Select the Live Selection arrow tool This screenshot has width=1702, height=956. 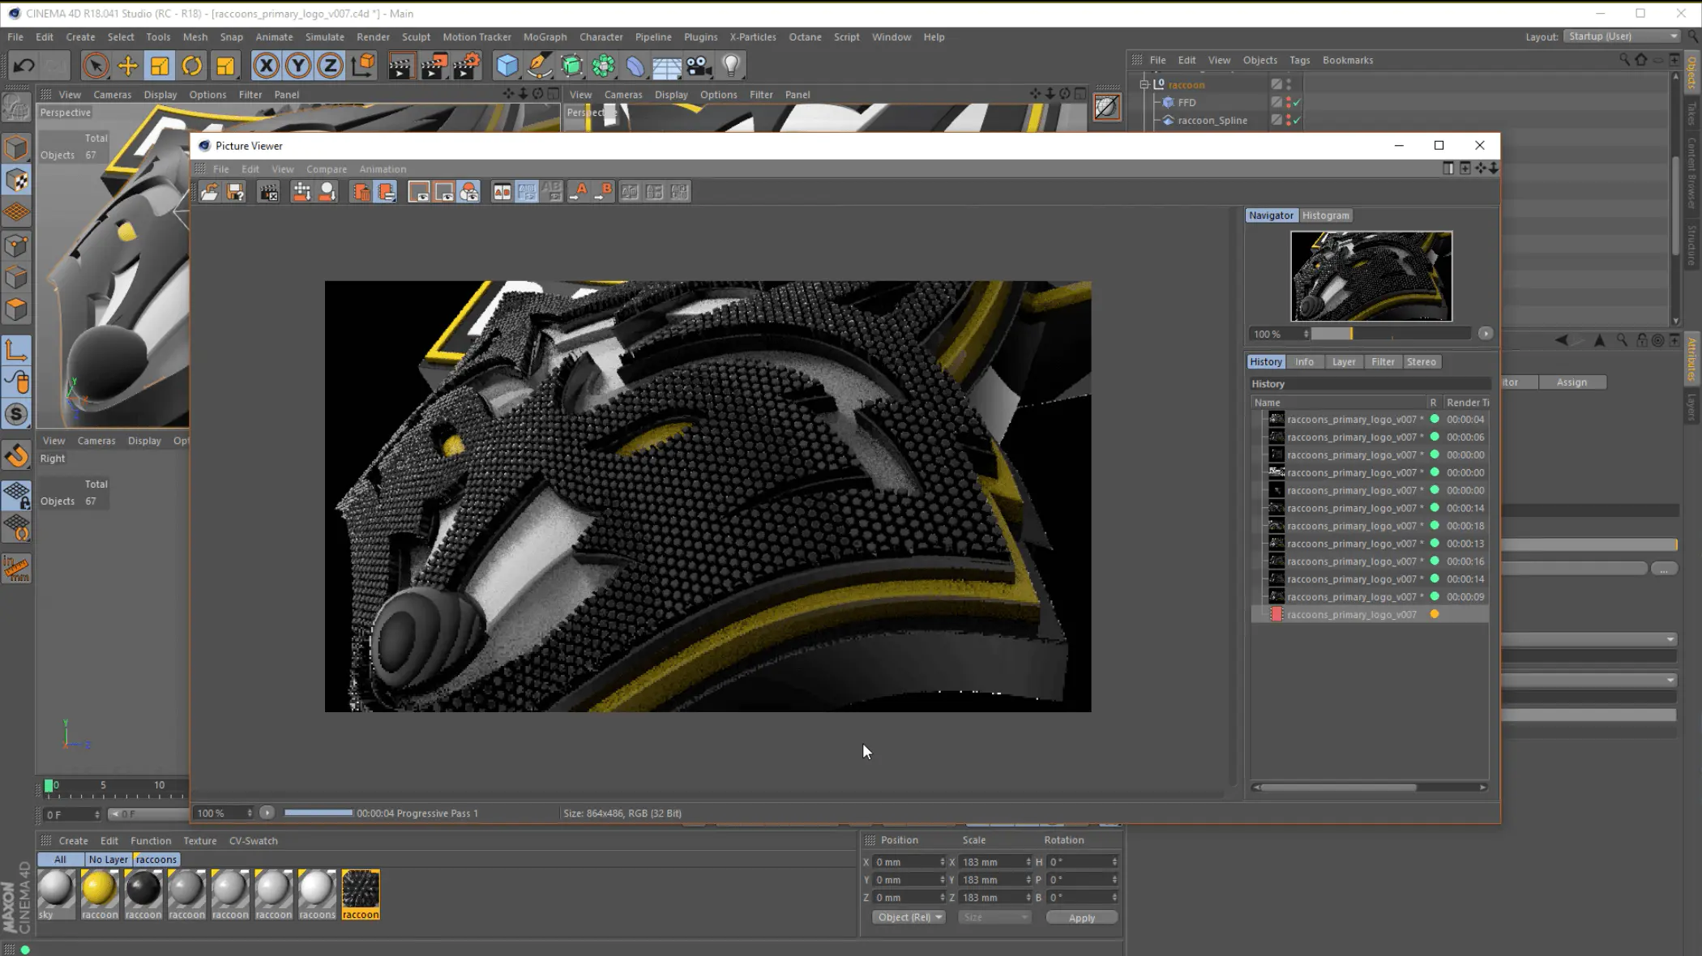[96, 66]
